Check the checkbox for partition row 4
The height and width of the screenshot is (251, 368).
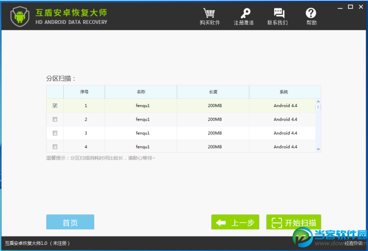point(55,147)
